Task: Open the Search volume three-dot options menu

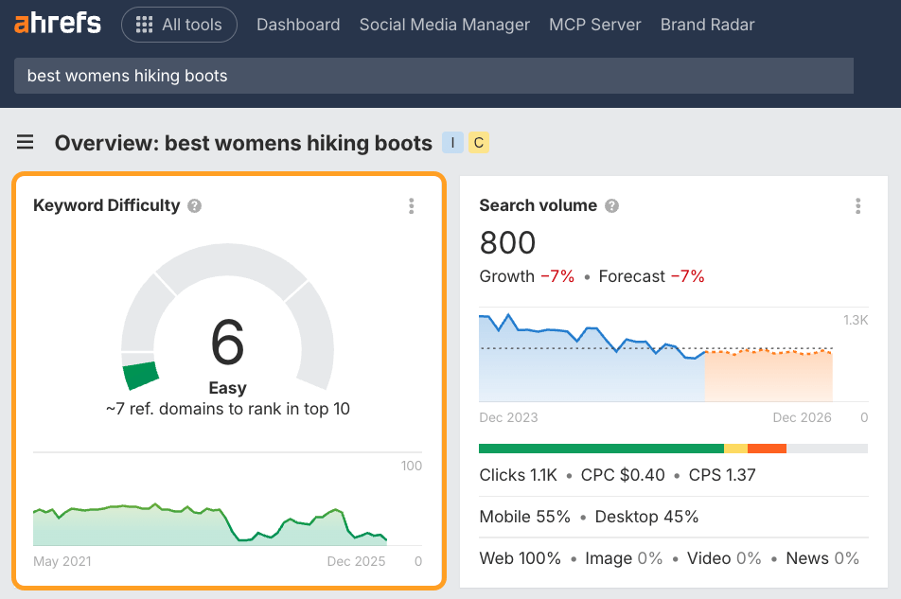Action: click(858, 206)
